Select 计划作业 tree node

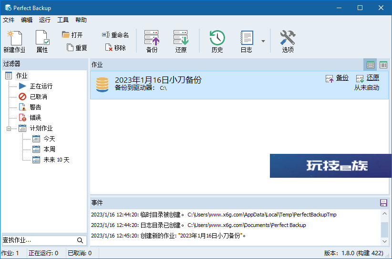coord(41,128)
